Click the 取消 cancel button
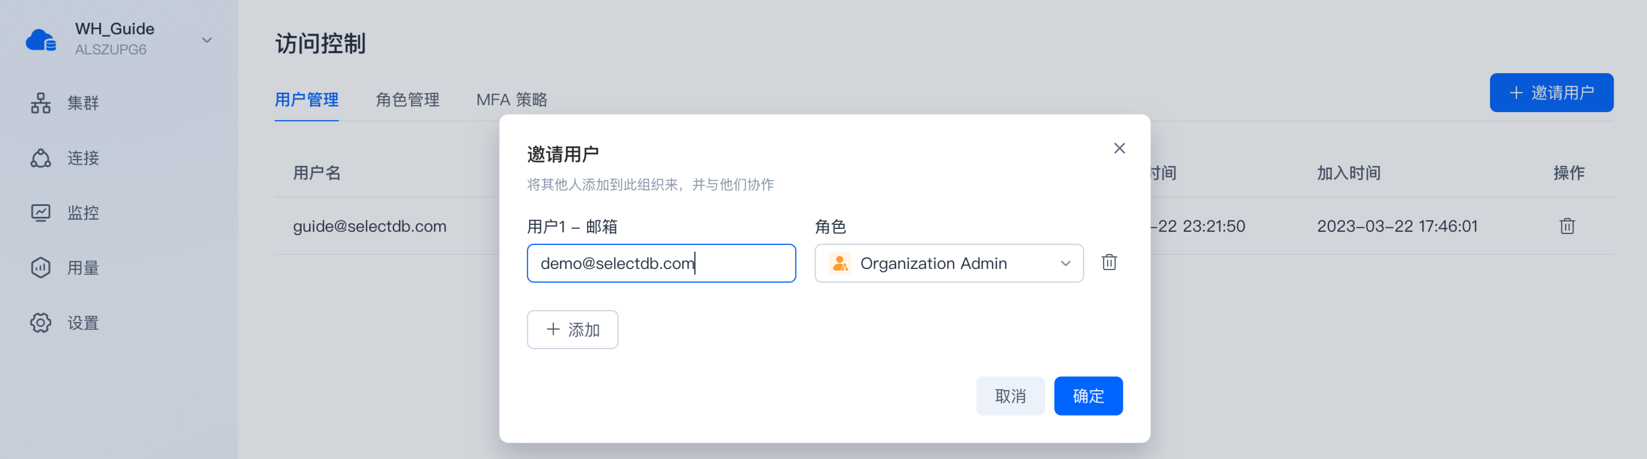 click(1010, 396)
